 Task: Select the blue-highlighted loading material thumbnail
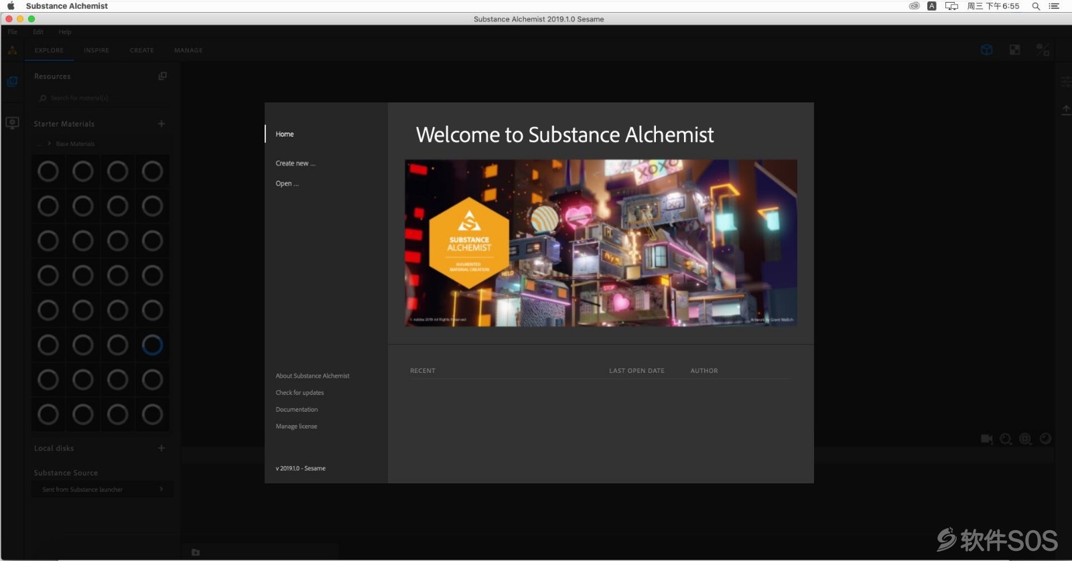point(152,345)
